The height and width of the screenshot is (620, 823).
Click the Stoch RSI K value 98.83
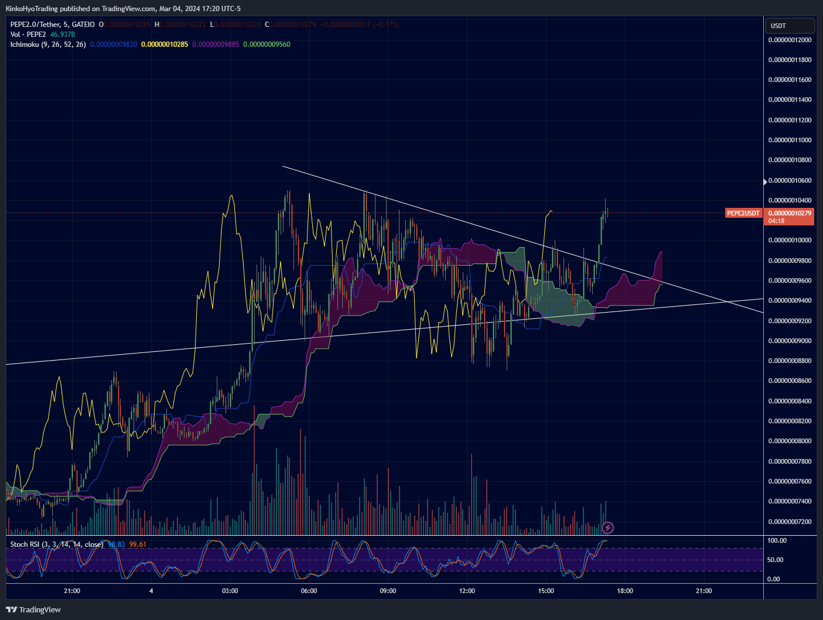(117, 544)
